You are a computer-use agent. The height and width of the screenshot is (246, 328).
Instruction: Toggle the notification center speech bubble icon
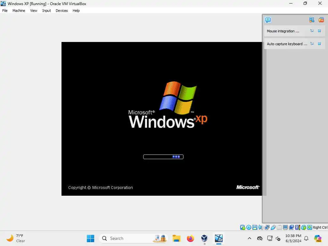click(x=268, y=20)
